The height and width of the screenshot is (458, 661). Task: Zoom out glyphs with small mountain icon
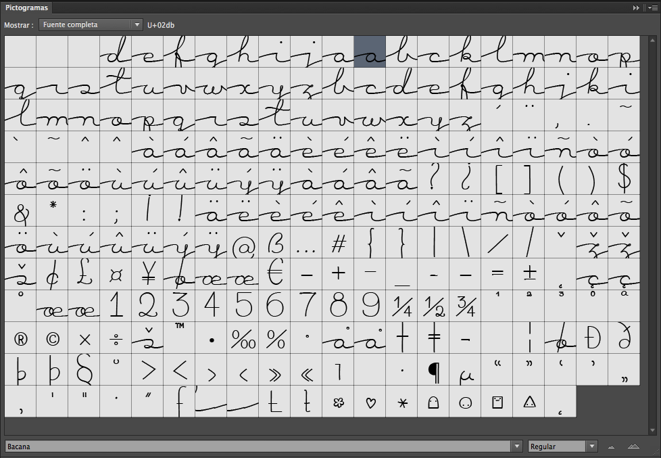pos(611,446)
